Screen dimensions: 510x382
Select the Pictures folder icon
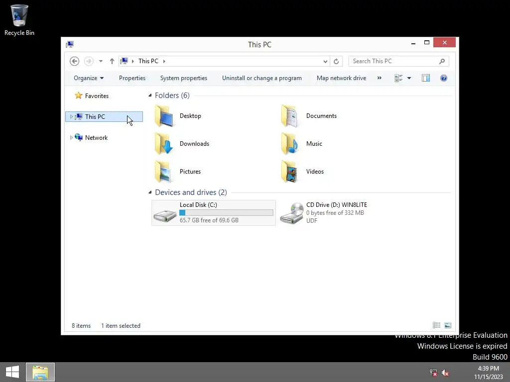click(164, 172)
